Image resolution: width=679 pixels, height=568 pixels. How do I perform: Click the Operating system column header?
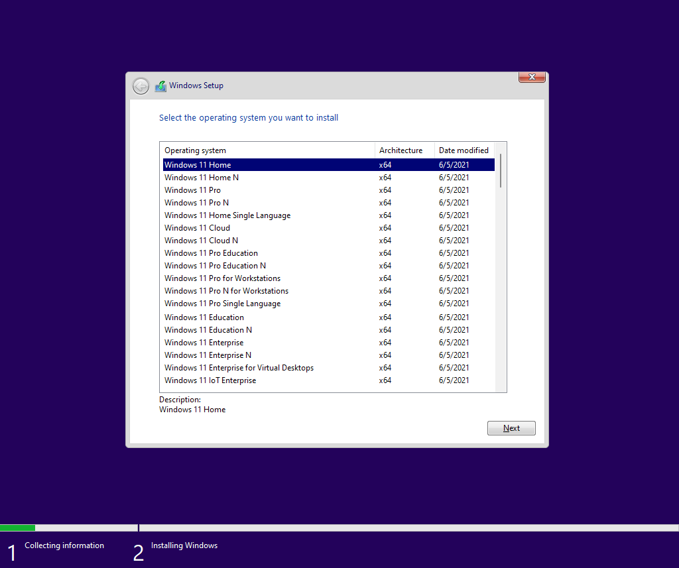(x=268, y=150)
